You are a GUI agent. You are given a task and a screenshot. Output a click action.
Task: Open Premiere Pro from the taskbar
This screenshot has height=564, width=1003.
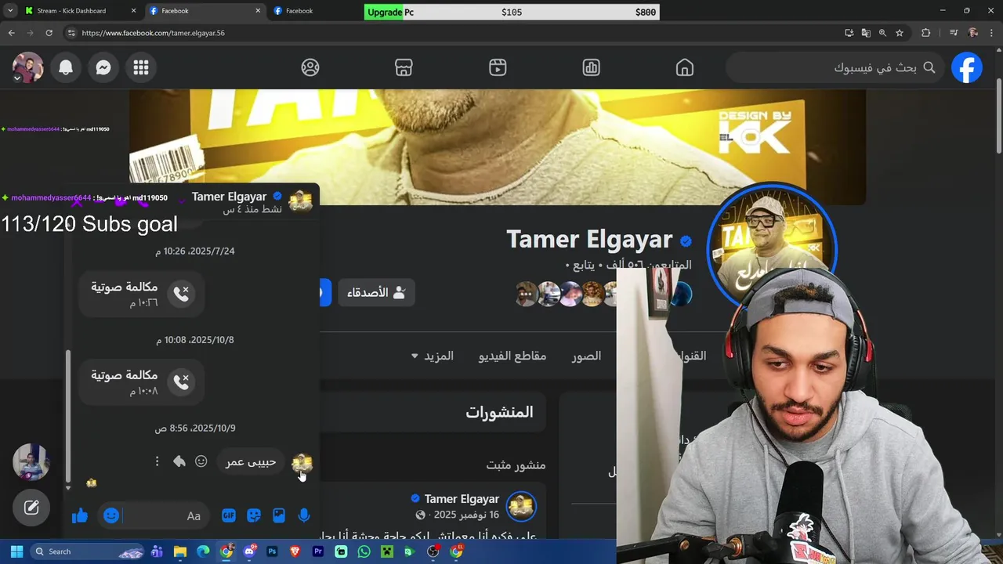[x=318, y=551]
